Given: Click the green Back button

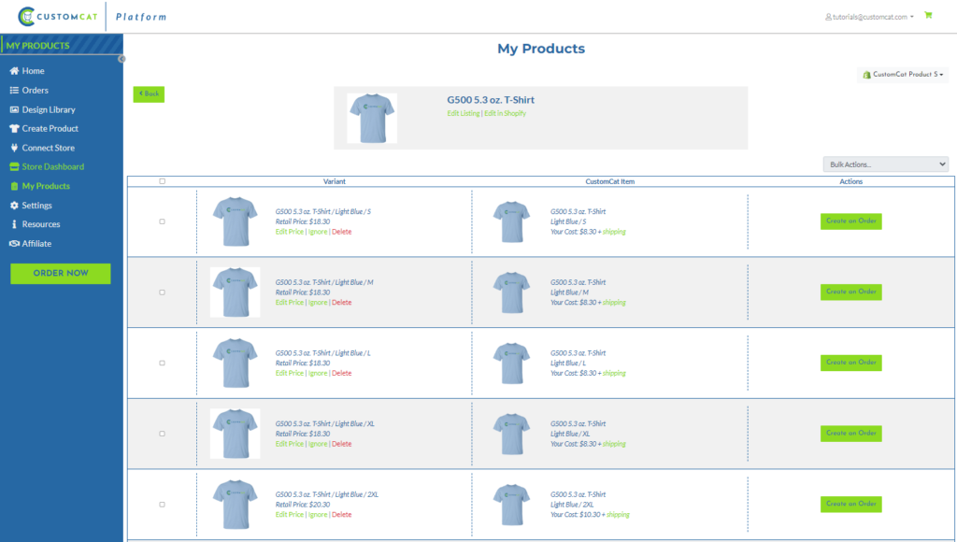Looking at the screenshot, I should point(148,94).
